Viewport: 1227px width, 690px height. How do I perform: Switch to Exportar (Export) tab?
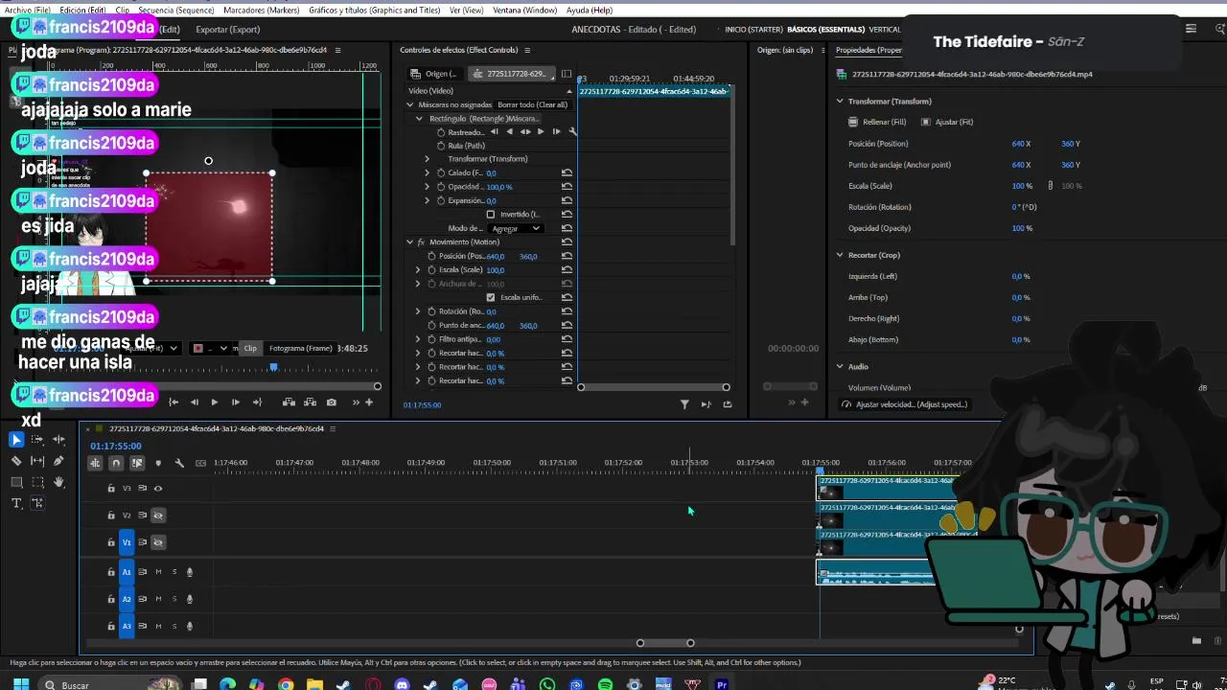[x=227, y=30]
